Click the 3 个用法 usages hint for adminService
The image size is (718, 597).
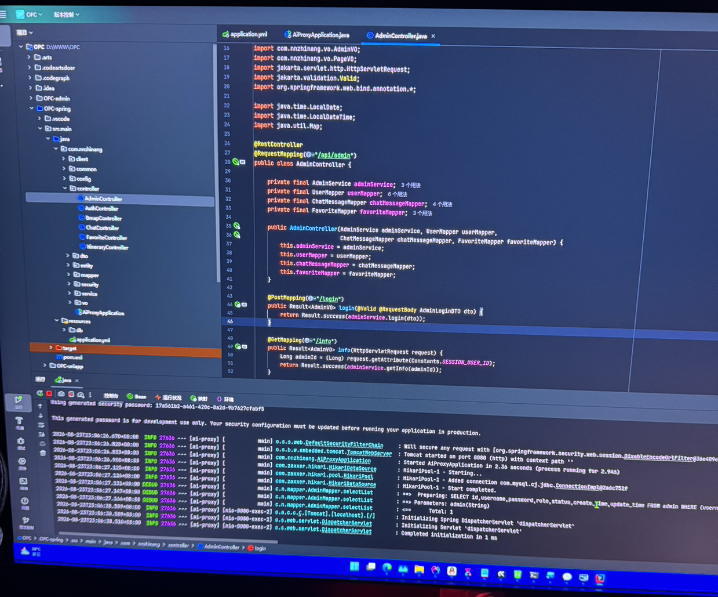click(x=411, y=185)
